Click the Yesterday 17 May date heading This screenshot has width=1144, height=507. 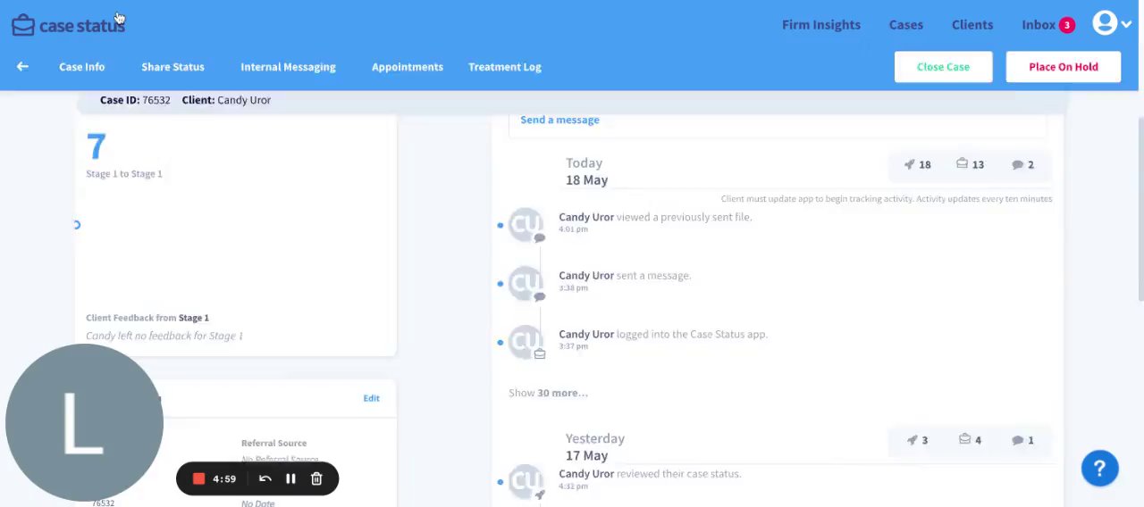pyautogui.click(x=594, y=447)
